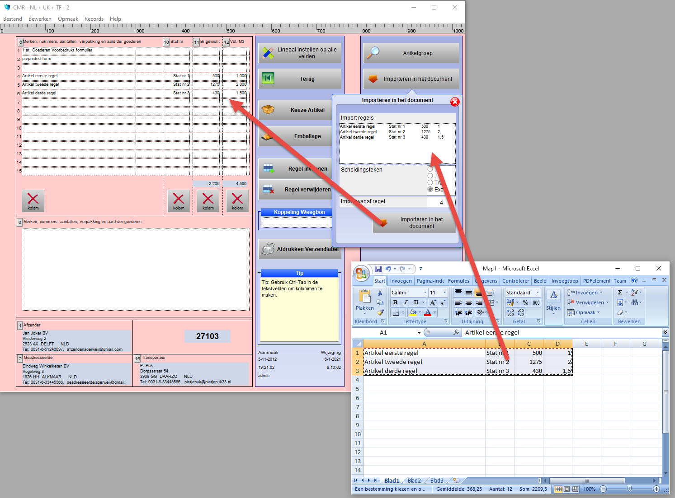The width and height of the screenshot is (675, 498).
Task: Click the Regel invoegen icon
Action: (x=269, y=168)
